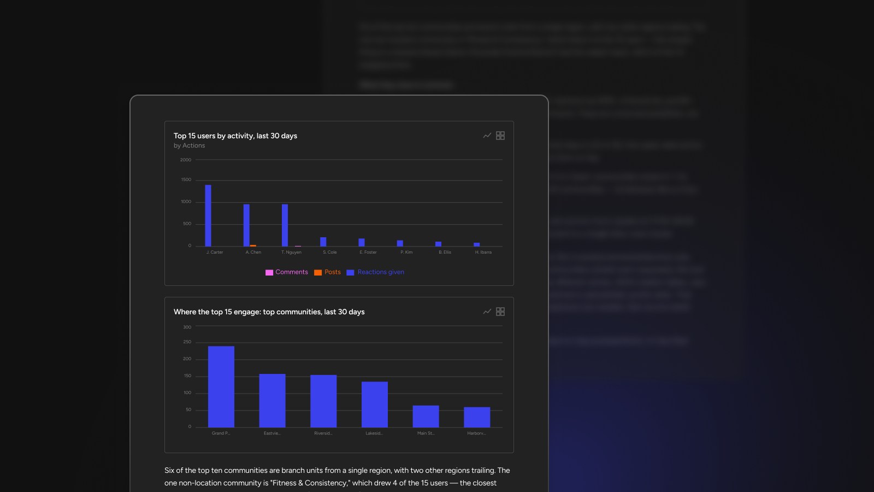Select the H. Ibarra bar
874x492 pixels.
click(477, 244)
